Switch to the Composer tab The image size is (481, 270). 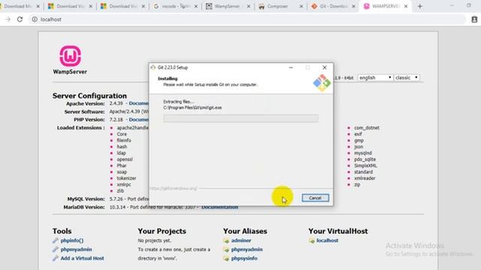[x=280, y=6]
